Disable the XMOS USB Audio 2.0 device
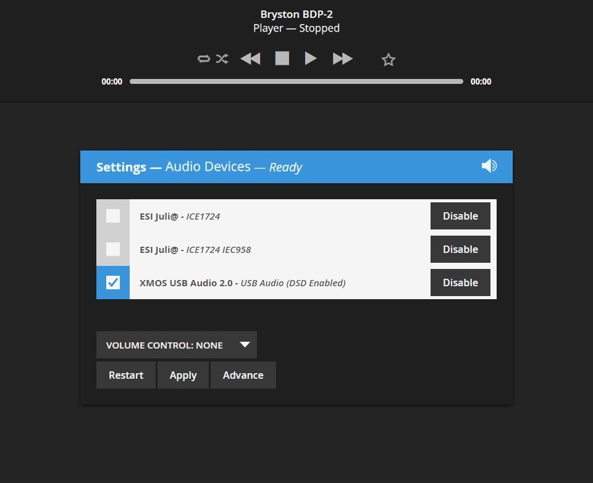Viewport: 593px width, 483px height. click(x=460, y=283)
